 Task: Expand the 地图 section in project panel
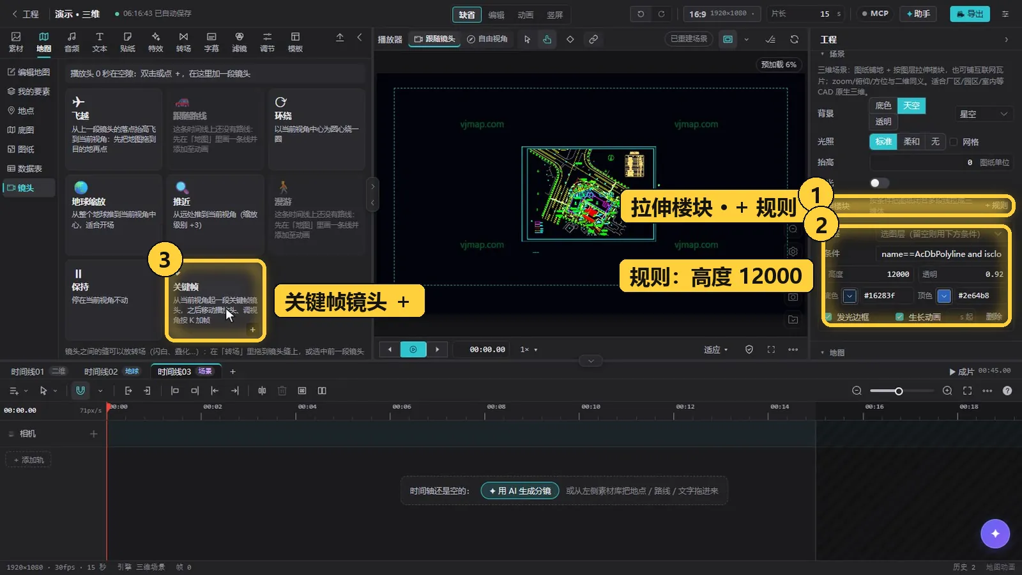(833, 353)
